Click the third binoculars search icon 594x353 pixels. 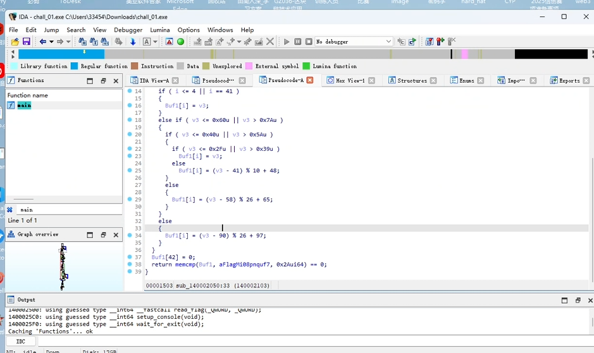[x=105, y=42]
